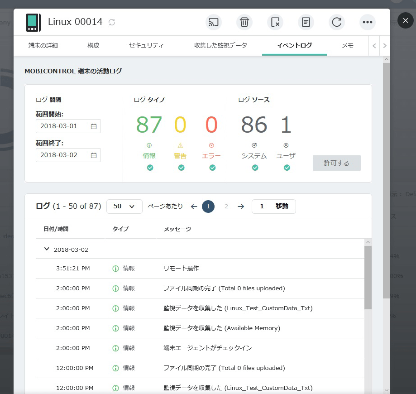Viewport: 416px width, 394px height.
Task: Start a remote control session via the cast icon
Action: (213, 22)
